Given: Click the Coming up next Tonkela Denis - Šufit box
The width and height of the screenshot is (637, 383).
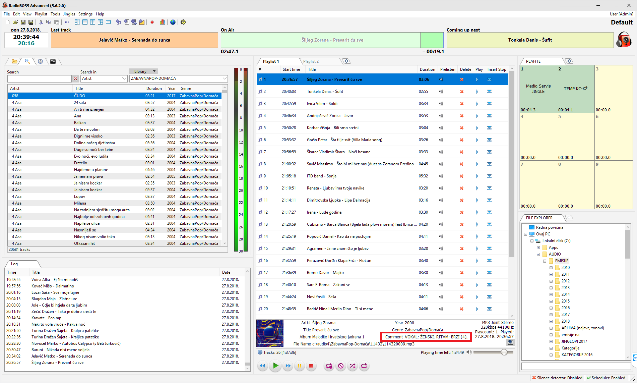Looking at the screenshot, I should coord(530,40).
